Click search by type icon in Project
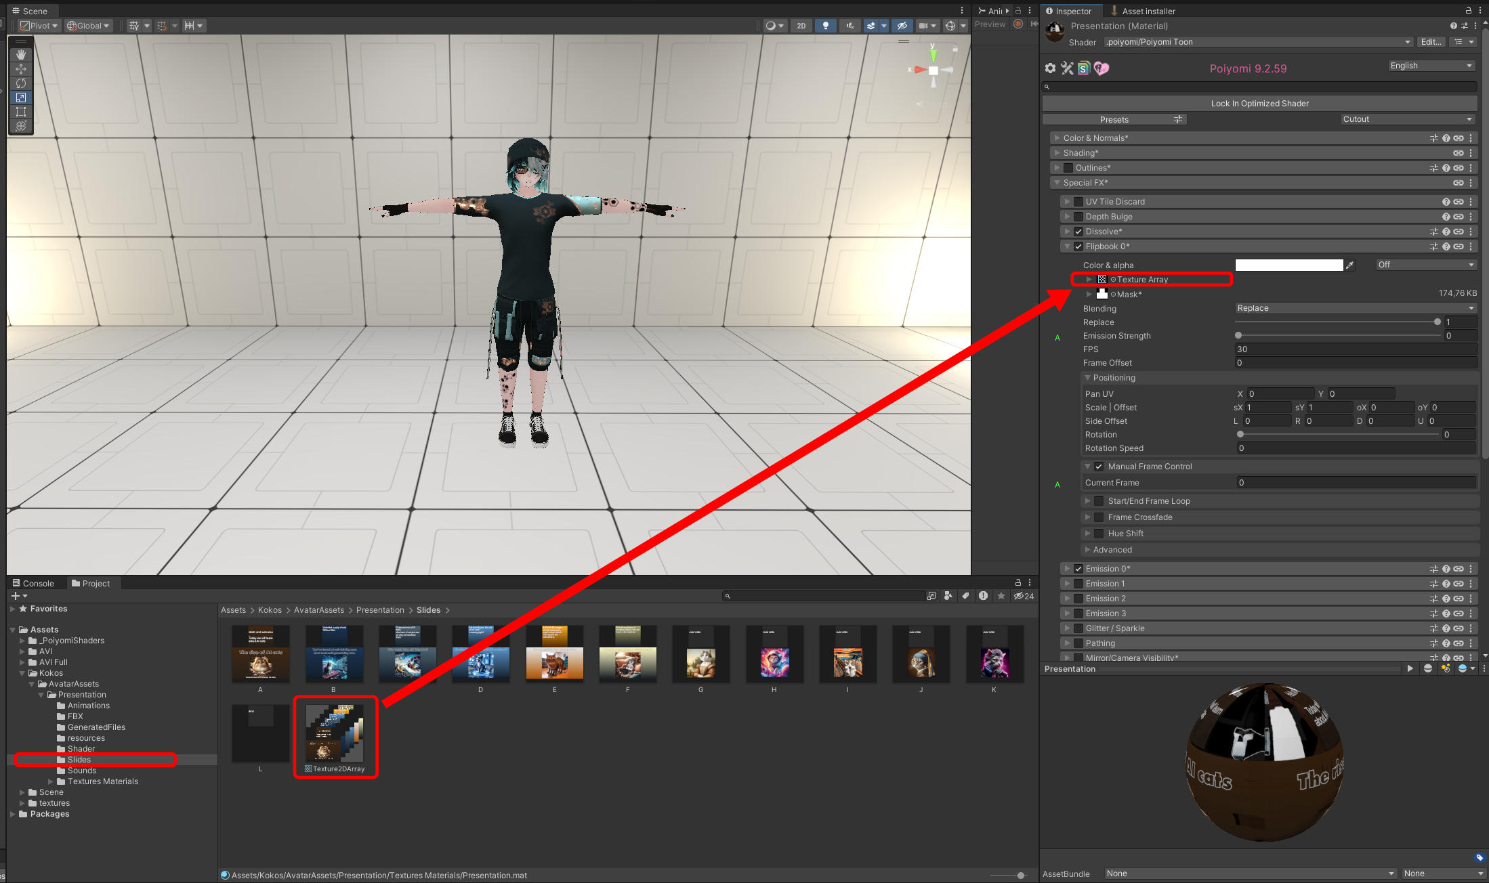1489x883 pixels. pos(948,596)
